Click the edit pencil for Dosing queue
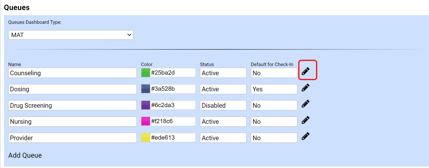The height and width of the screenshot is (168, 429). (x=306, y=87)
